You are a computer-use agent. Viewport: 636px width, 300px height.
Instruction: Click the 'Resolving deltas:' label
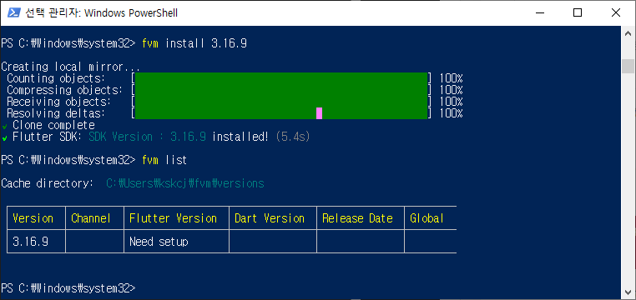(x=56, y=113)
